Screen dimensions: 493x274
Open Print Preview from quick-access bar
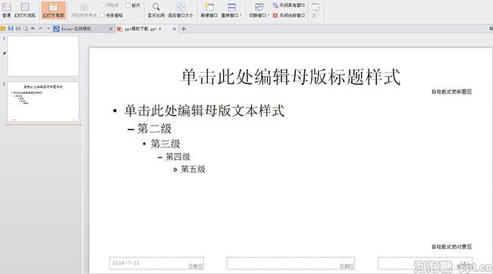tap(26, 29)
